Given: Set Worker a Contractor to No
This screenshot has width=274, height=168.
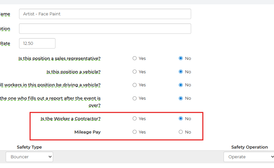Looking at the screenshot, I should (x=181, y=118).
